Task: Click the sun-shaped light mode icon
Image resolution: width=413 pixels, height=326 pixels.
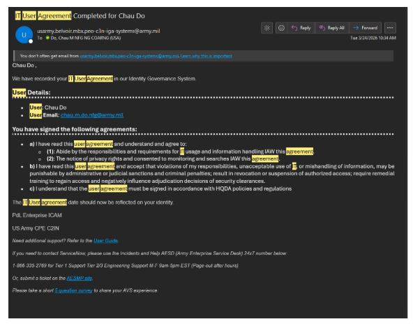Action: point(266,28)
